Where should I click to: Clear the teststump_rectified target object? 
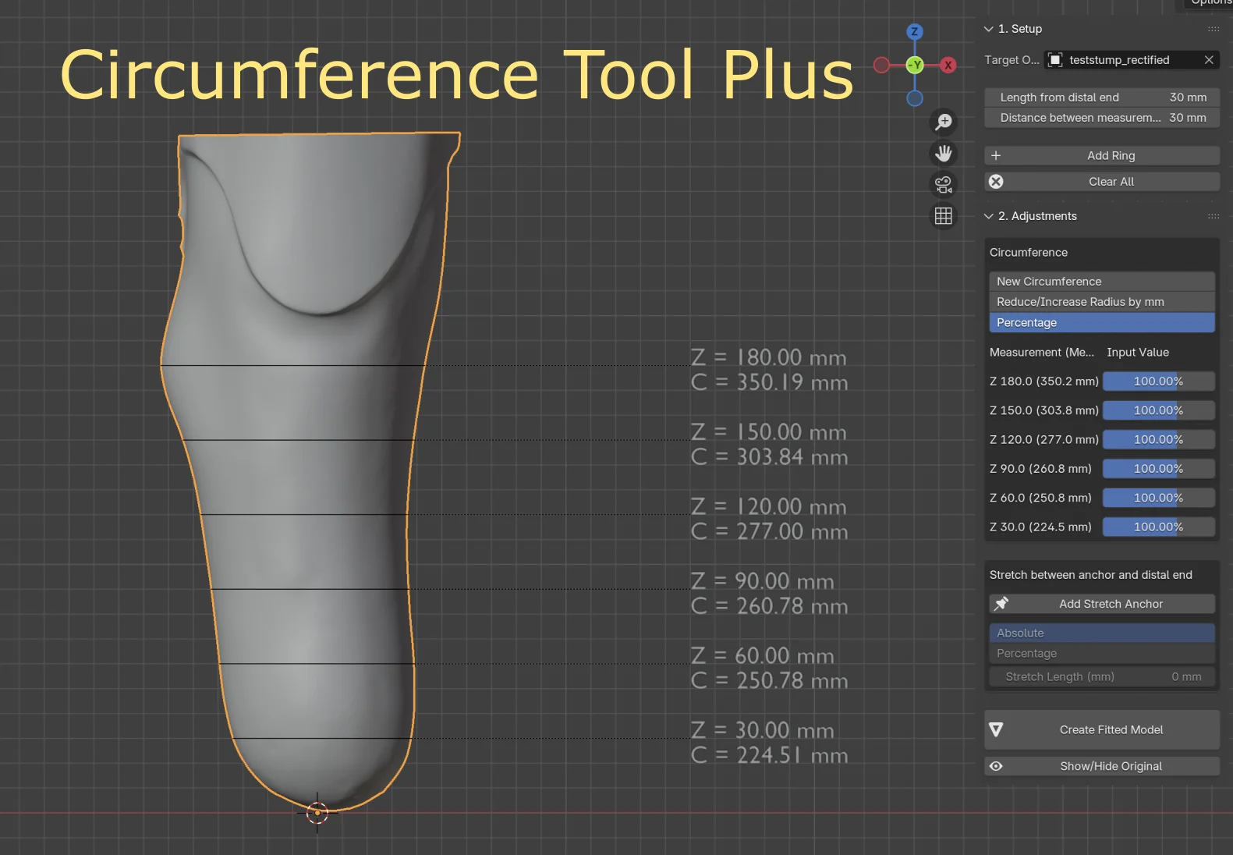pos(1208,60)
